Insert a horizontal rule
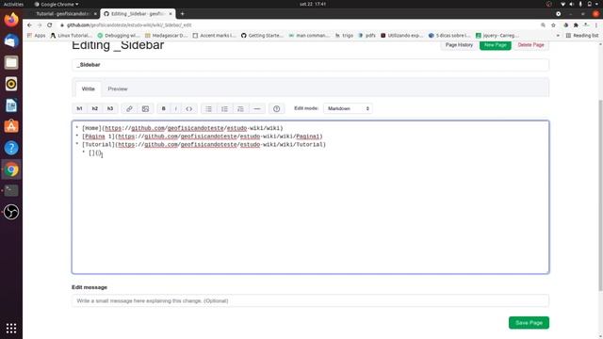Screen dimensions: 603x339 [257, 109]
